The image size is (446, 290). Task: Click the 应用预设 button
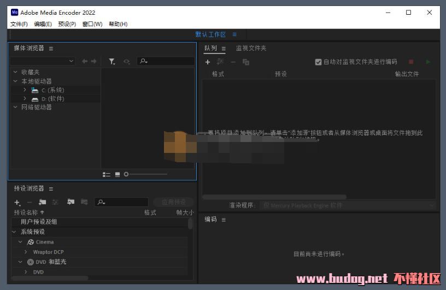tap(173, 202)
